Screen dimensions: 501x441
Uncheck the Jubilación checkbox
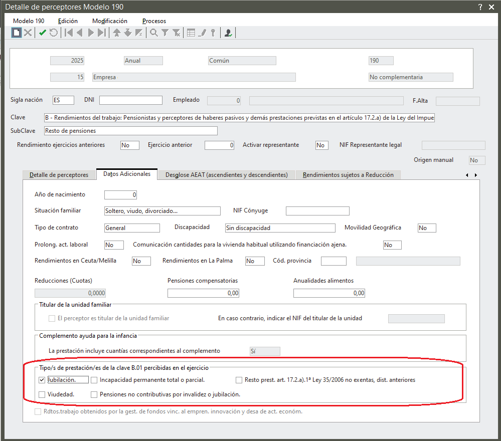[42, 380]
